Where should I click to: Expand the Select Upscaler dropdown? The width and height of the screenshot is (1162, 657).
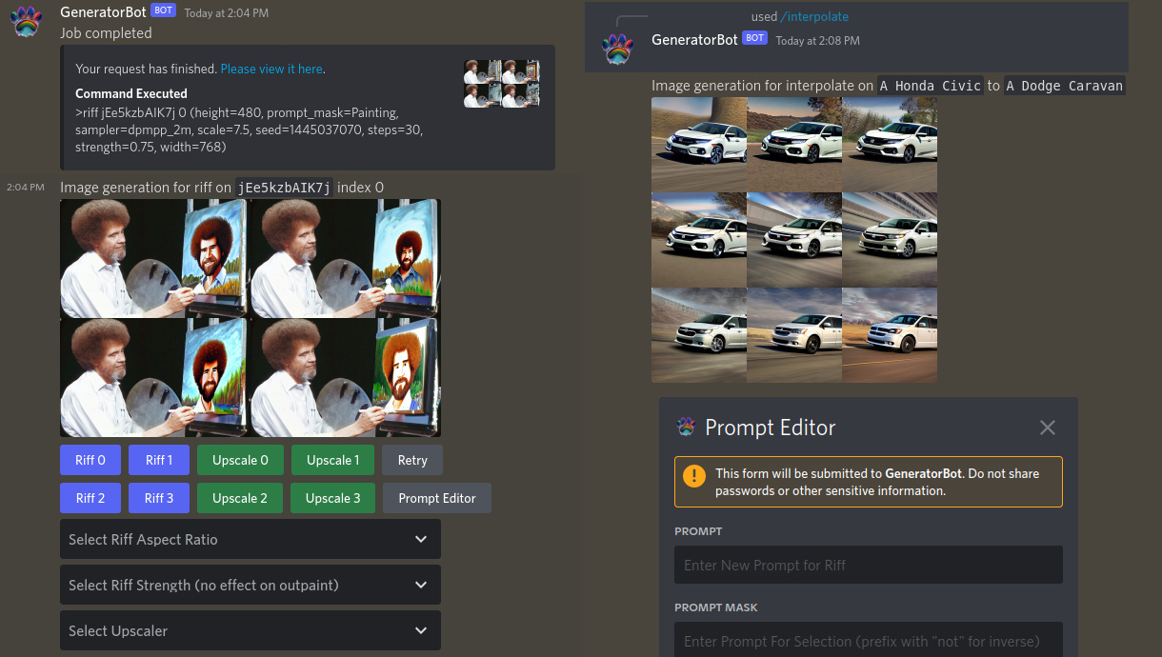click(250, 630)
